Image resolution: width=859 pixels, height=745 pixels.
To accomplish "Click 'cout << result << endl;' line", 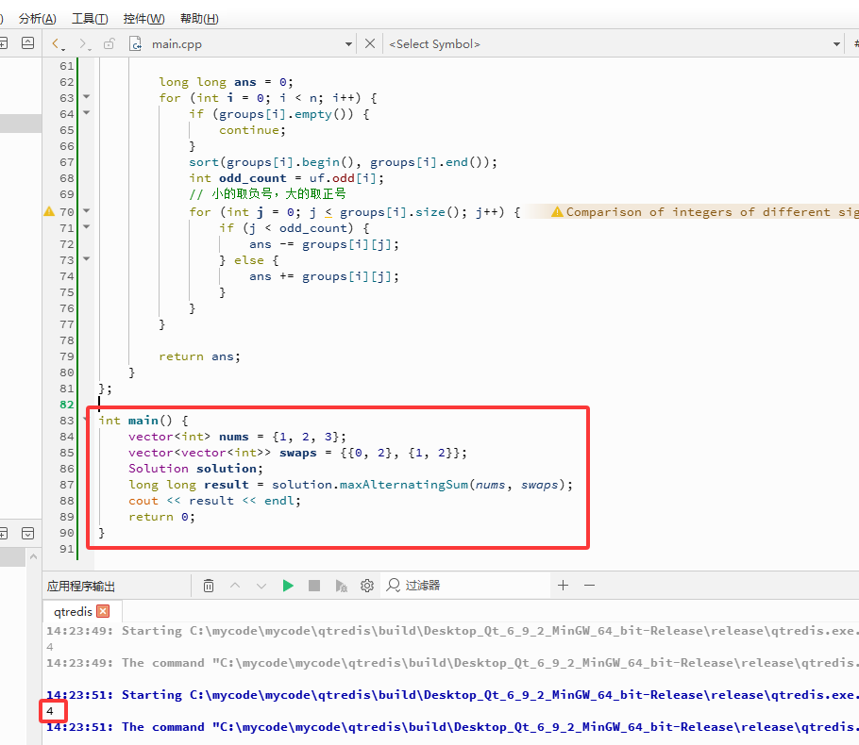I will [215, 501].
